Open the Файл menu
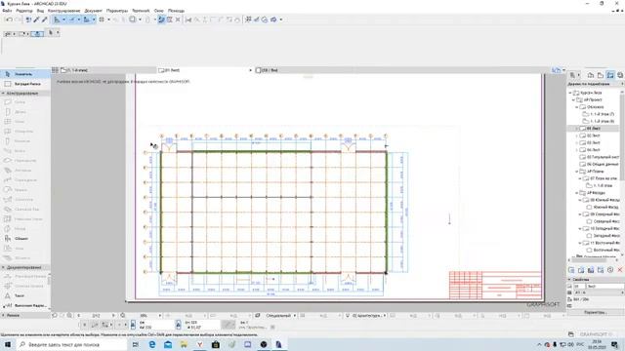The width and height of the screenshot is (625, 351). 7,11
